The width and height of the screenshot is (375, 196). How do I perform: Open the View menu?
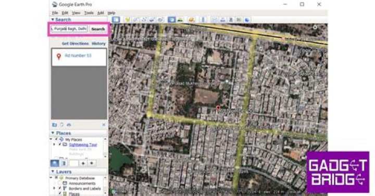76,13
